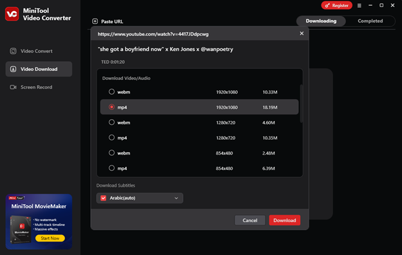This screenshot has height=255, width=402.
Task: Maximize the MiniTool window
Action: [x=381, y=5]
